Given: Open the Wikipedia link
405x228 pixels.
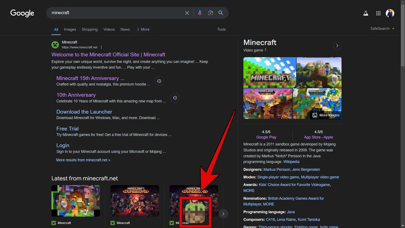Looking at the screenshot, I should [x=291, y=162].
